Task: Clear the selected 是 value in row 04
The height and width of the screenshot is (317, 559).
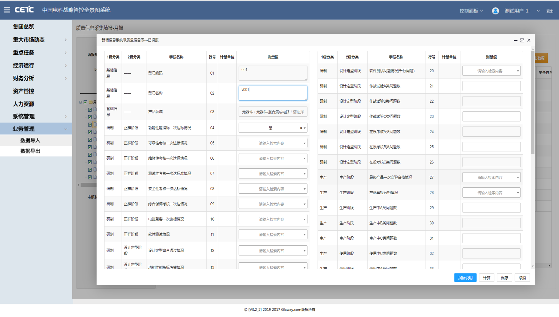Action: (301, 128)
